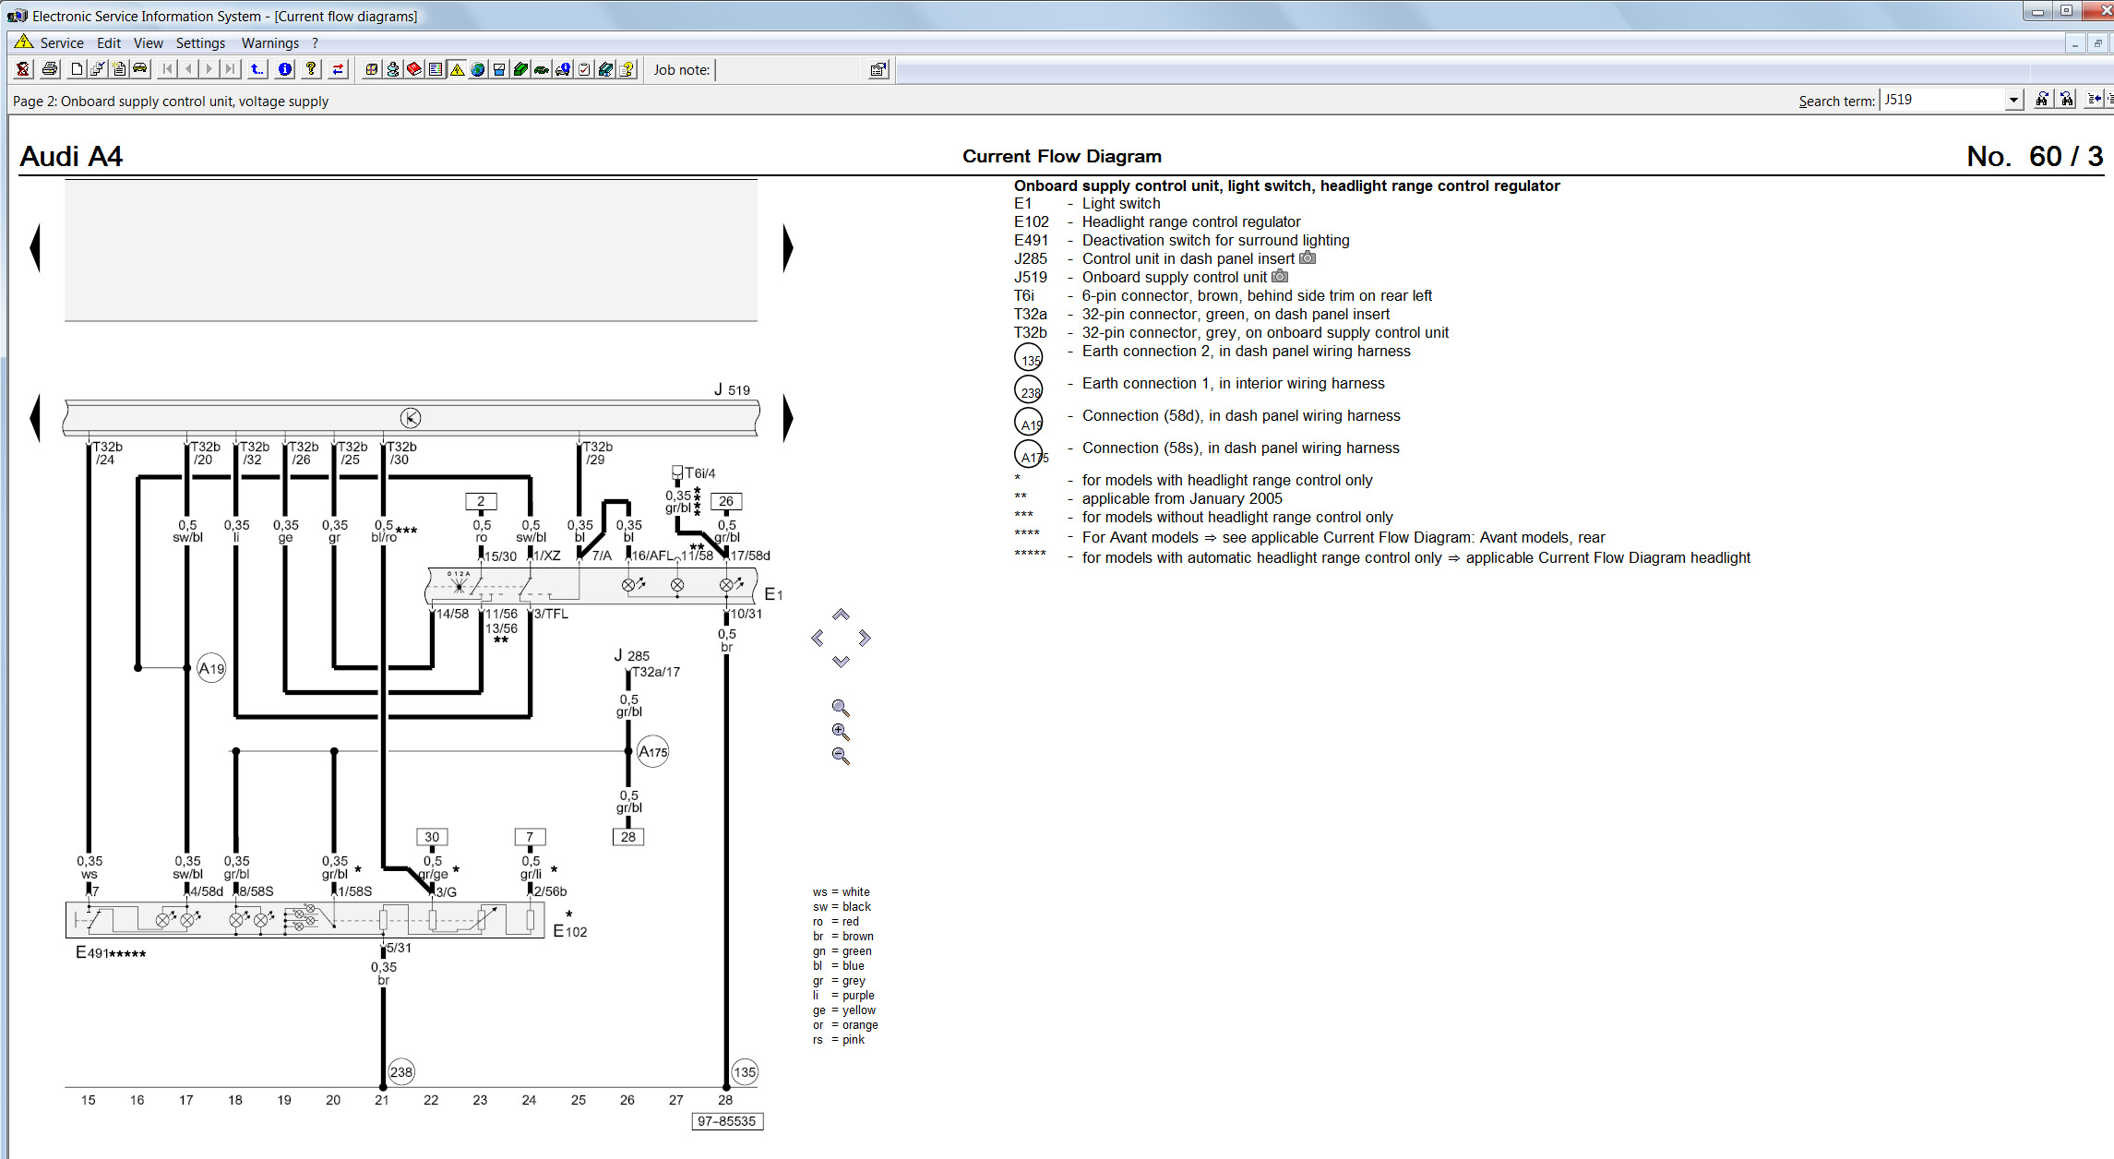Click the zoom out magnifier icon
2114x1159 pixels.
[x=840, y=756]
